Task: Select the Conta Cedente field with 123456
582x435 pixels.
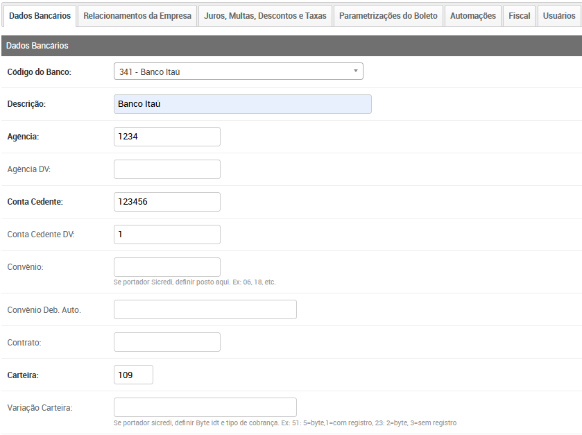Action: pyautogui.click(x=166, y=202)
